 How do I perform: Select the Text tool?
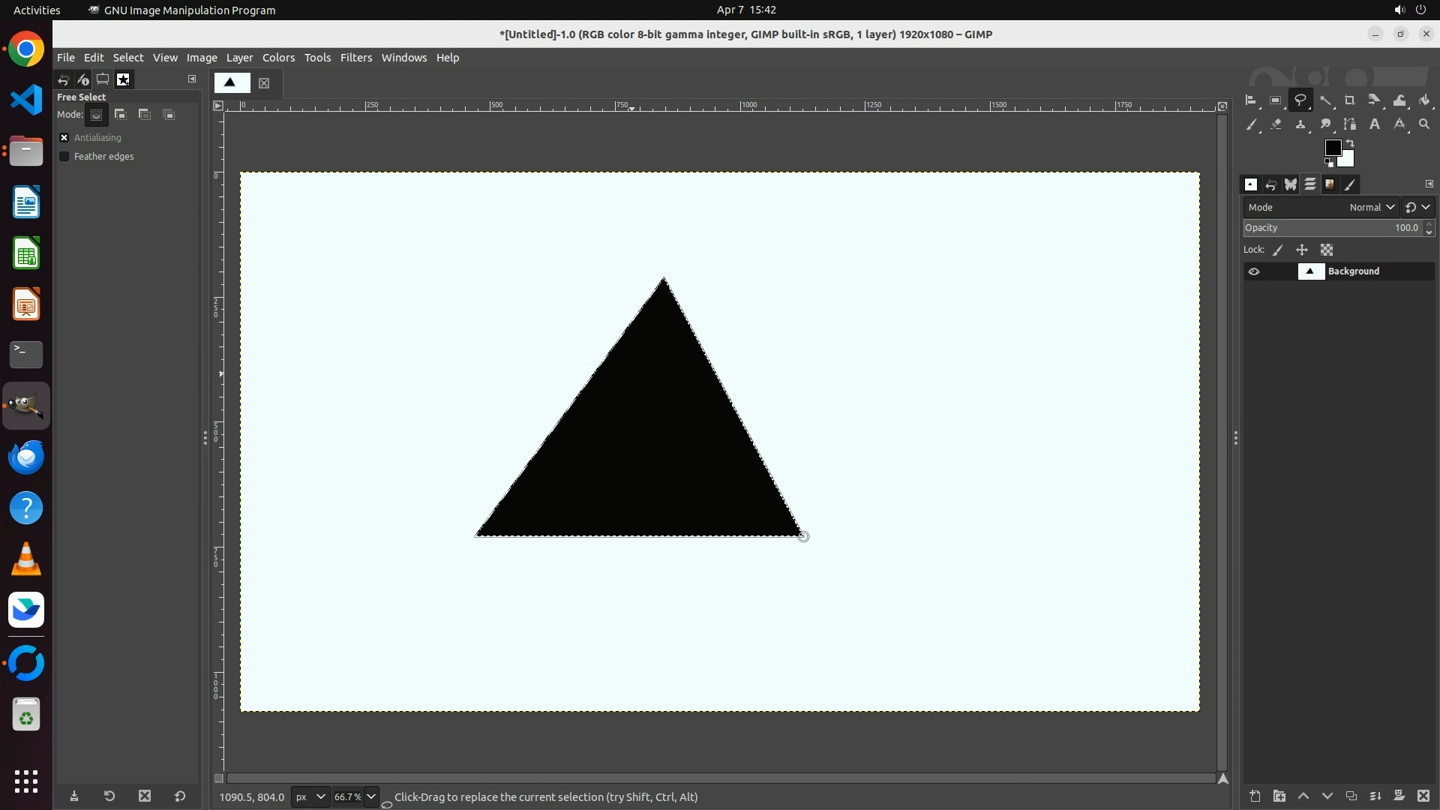[1375, 124]
